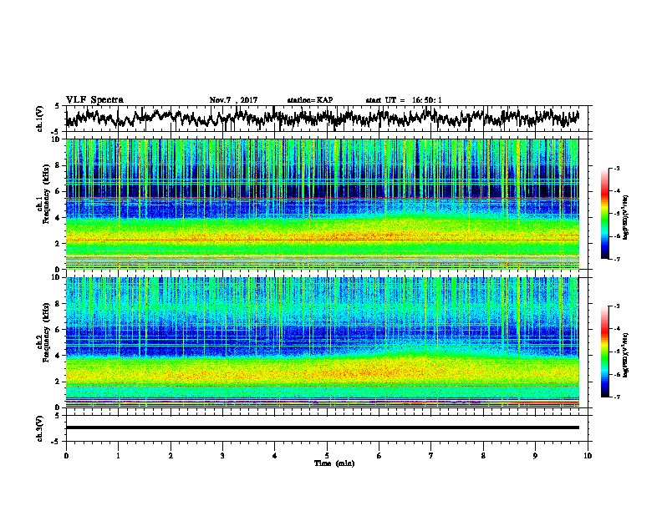
Task: Click the '6' kHz tick on ch.2 axis
Action: tap(59, 330)
